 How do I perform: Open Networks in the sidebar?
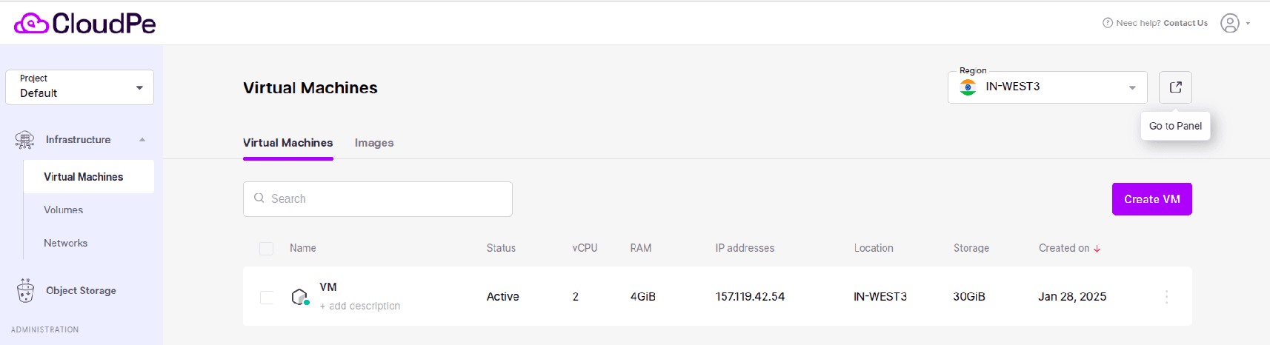(x=66, y=243)
